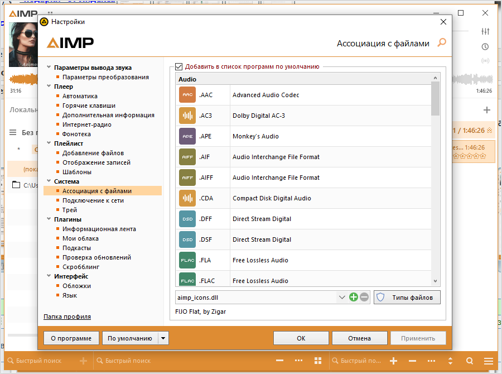The height and width of the screenshot is (374, 502).
Task: Select the .DFF file type icon
Action: tap(187, 219)
